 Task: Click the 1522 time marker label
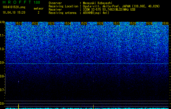point(35,23)
